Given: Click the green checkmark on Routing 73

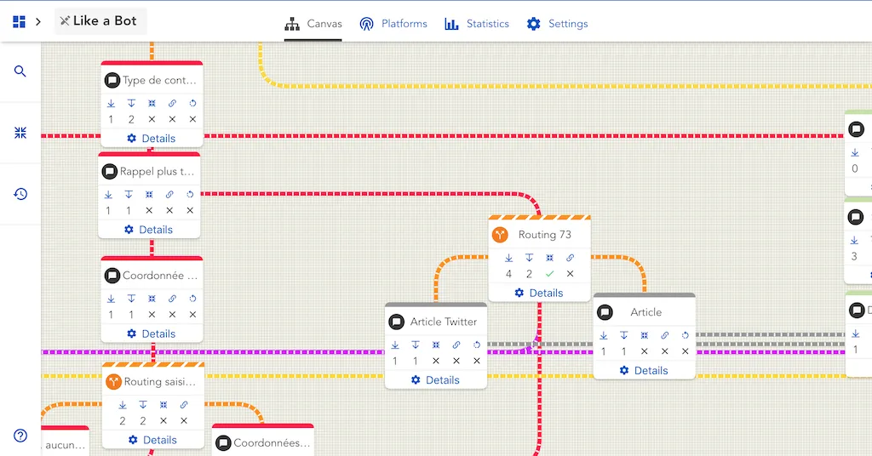Looking at the screenshot, I should (549, 274).
